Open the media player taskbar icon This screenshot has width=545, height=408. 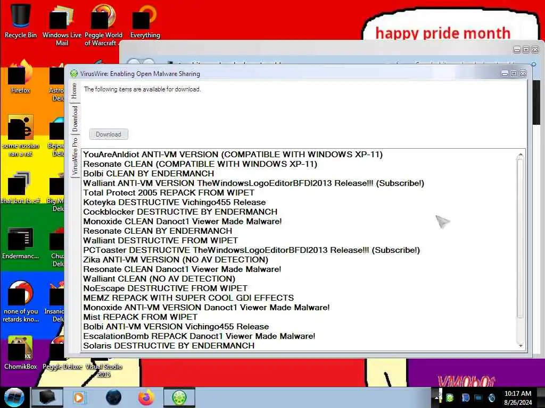79,397
